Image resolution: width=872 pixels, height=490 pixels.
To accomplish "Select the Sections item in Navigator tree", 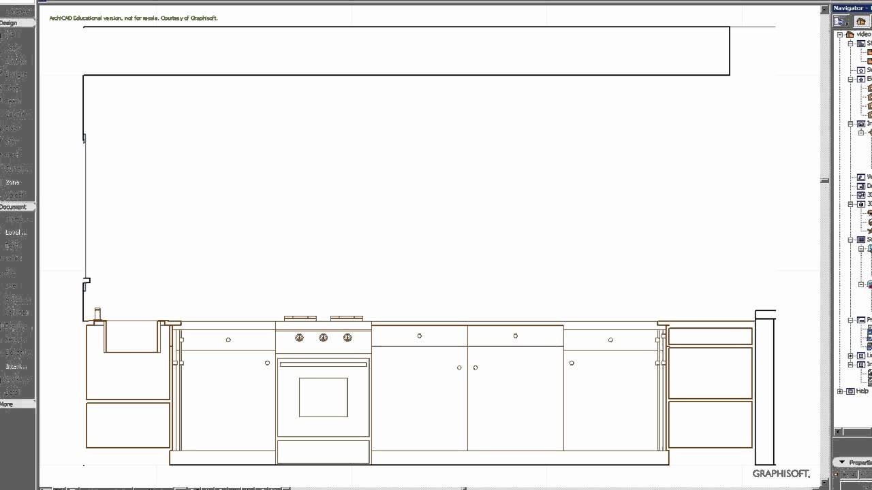I will click(865, 69).
